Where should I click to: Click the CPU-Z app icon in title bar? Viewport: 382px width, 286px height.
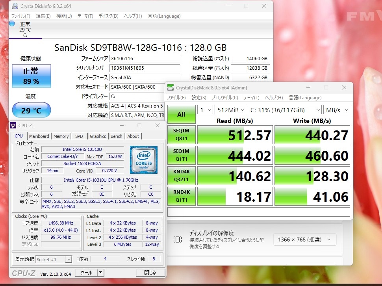[13, 125]
